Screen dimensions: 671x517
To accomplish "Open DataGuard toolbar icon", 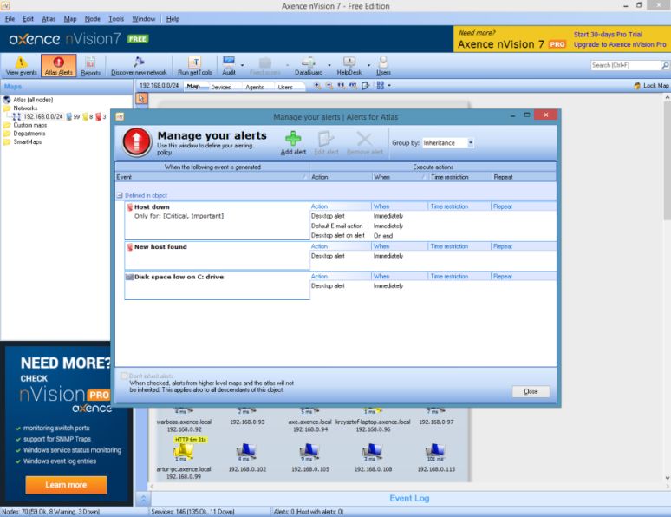I will (309, 66).
